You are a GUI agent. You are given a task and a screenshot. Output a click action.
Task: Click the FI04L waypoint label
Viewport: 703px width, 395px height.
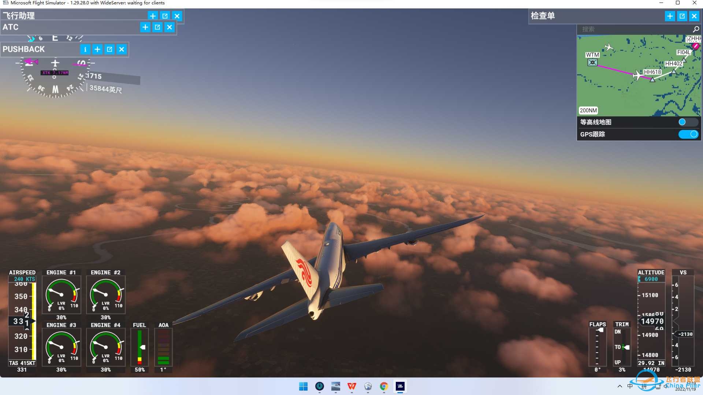point(684,52)
